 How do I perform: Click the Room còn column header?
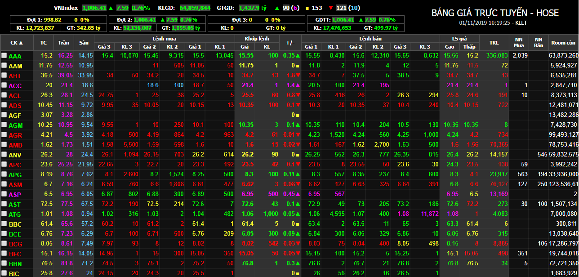pos(563,43)
